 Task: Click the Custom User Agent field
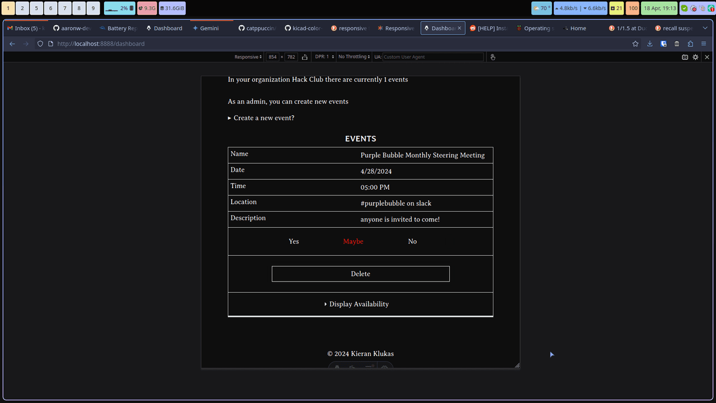click(x=432, y=57)
